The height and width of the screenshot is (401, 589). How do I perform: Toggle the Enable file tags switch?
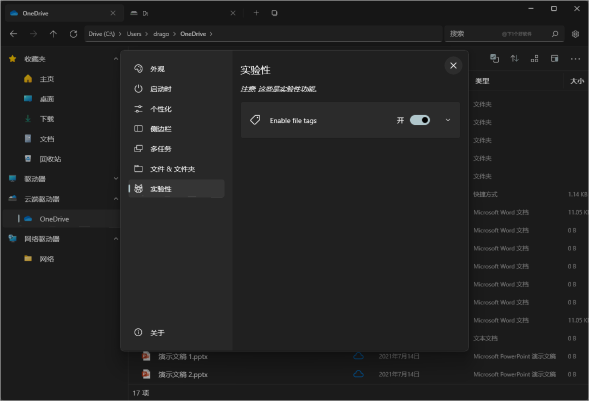click(420, 120)
